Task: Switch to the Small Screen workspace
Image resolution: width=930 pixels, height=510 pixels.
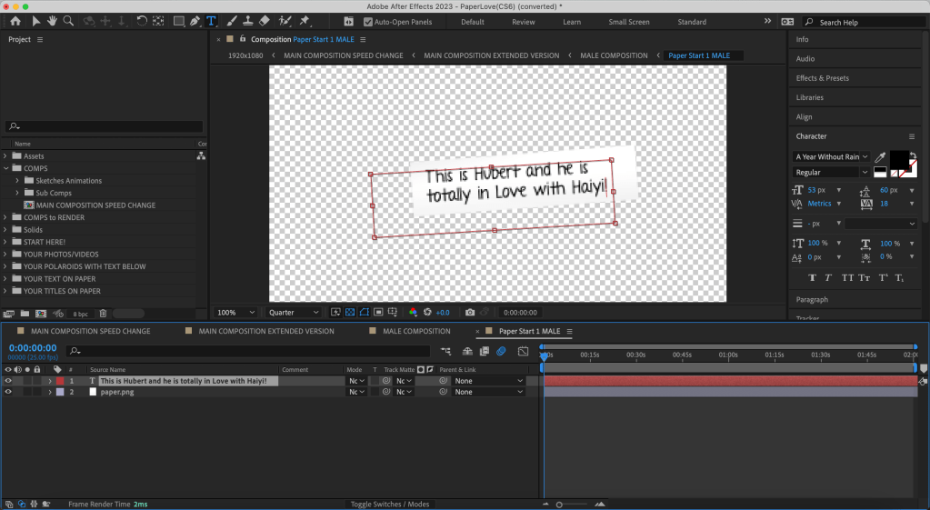Action: point(629,22)
